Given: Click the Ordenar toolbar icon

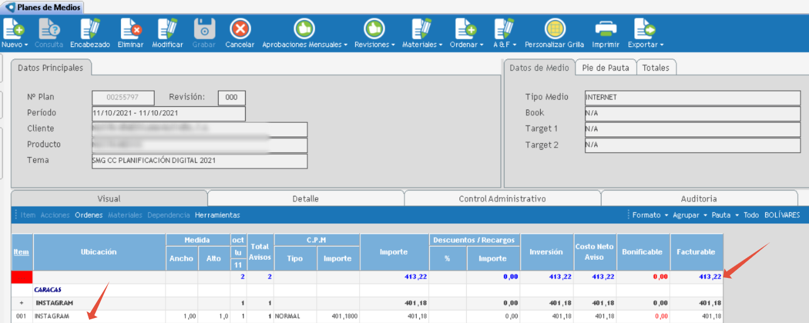Looking at the screenshot, I should tap(465, 29).
